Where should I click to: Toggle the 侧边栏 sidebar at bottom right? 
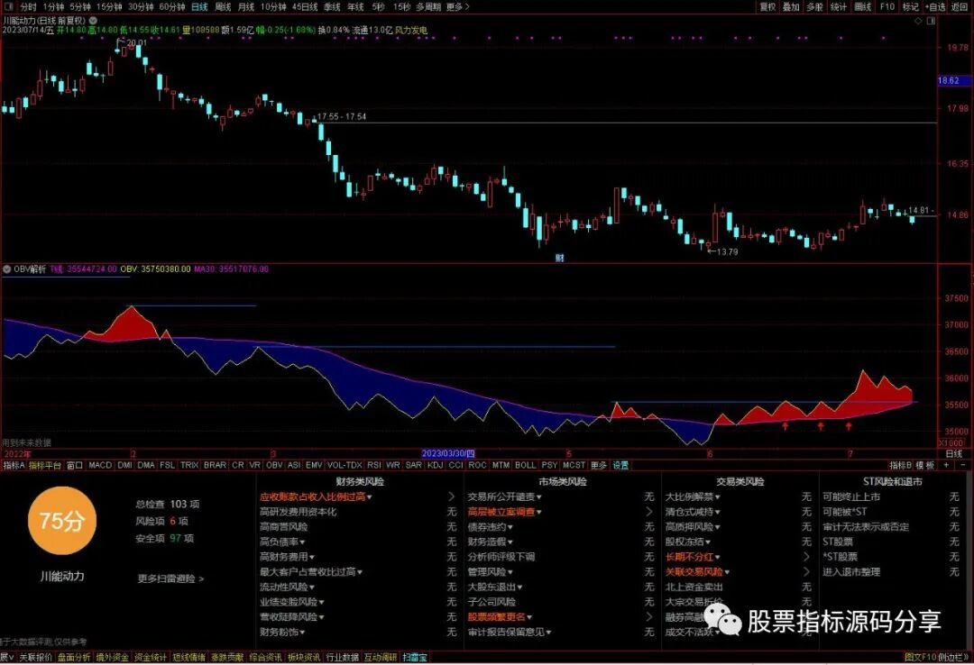coord(953,657)
